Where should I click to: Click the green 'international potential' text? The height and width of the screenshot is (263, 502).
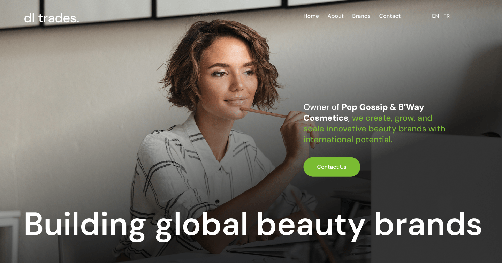pyautogui.click(x=348, y=140)
